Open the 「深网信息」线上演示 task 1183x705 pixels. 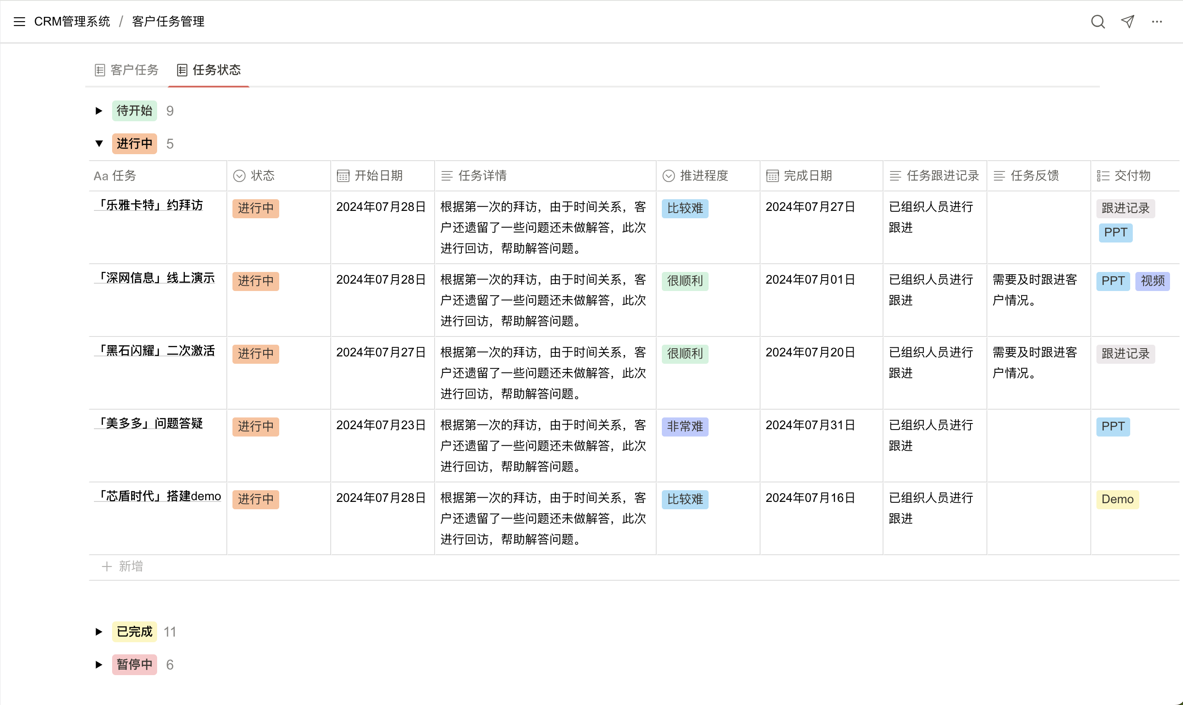click(155, 278)
